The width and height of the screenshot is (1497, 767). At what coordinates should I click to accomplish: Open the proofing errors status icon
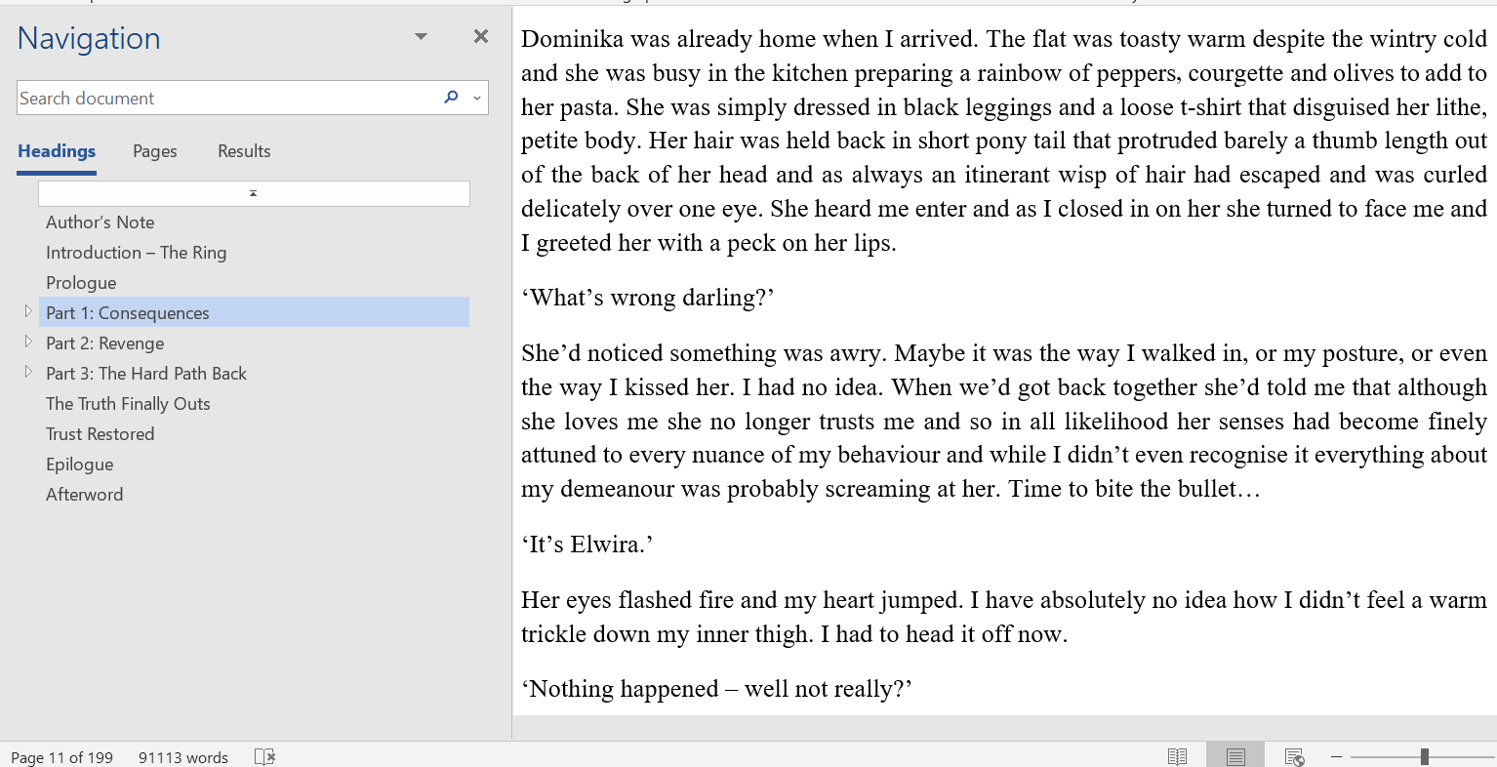point(264,756)
